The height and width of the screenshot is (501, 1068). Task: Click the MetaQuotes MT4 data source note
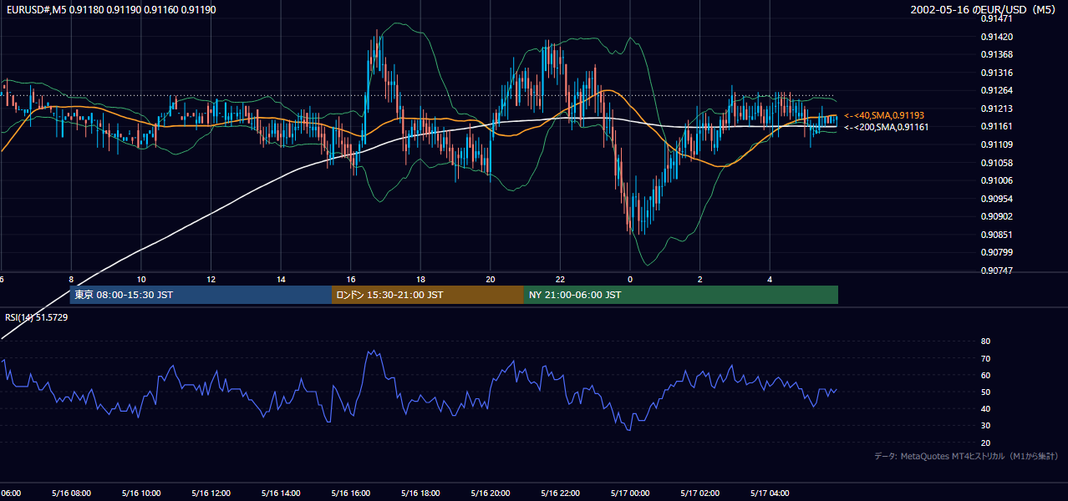(x=967, y=456)
